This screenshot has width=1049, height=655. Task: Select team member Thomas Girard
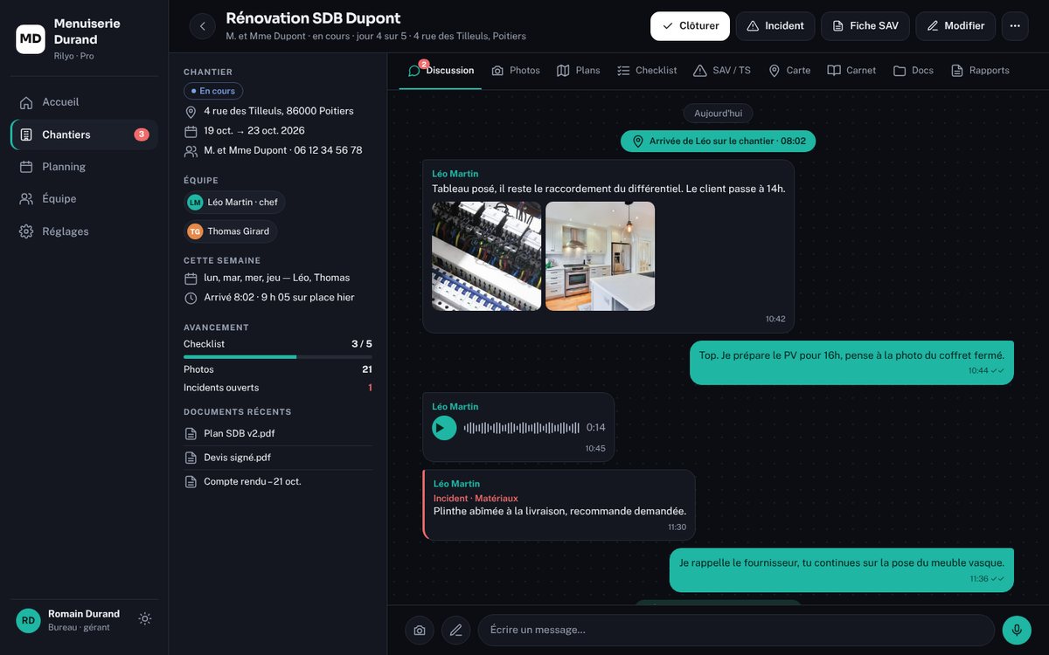tap(230, 231)
